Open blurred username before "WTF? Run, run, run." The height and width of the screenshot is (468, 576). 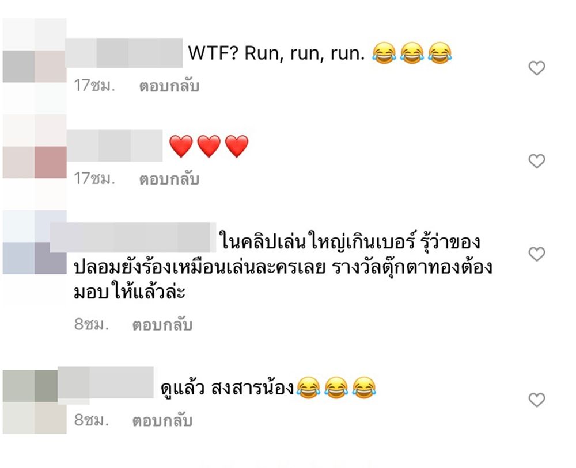point(124,53)
